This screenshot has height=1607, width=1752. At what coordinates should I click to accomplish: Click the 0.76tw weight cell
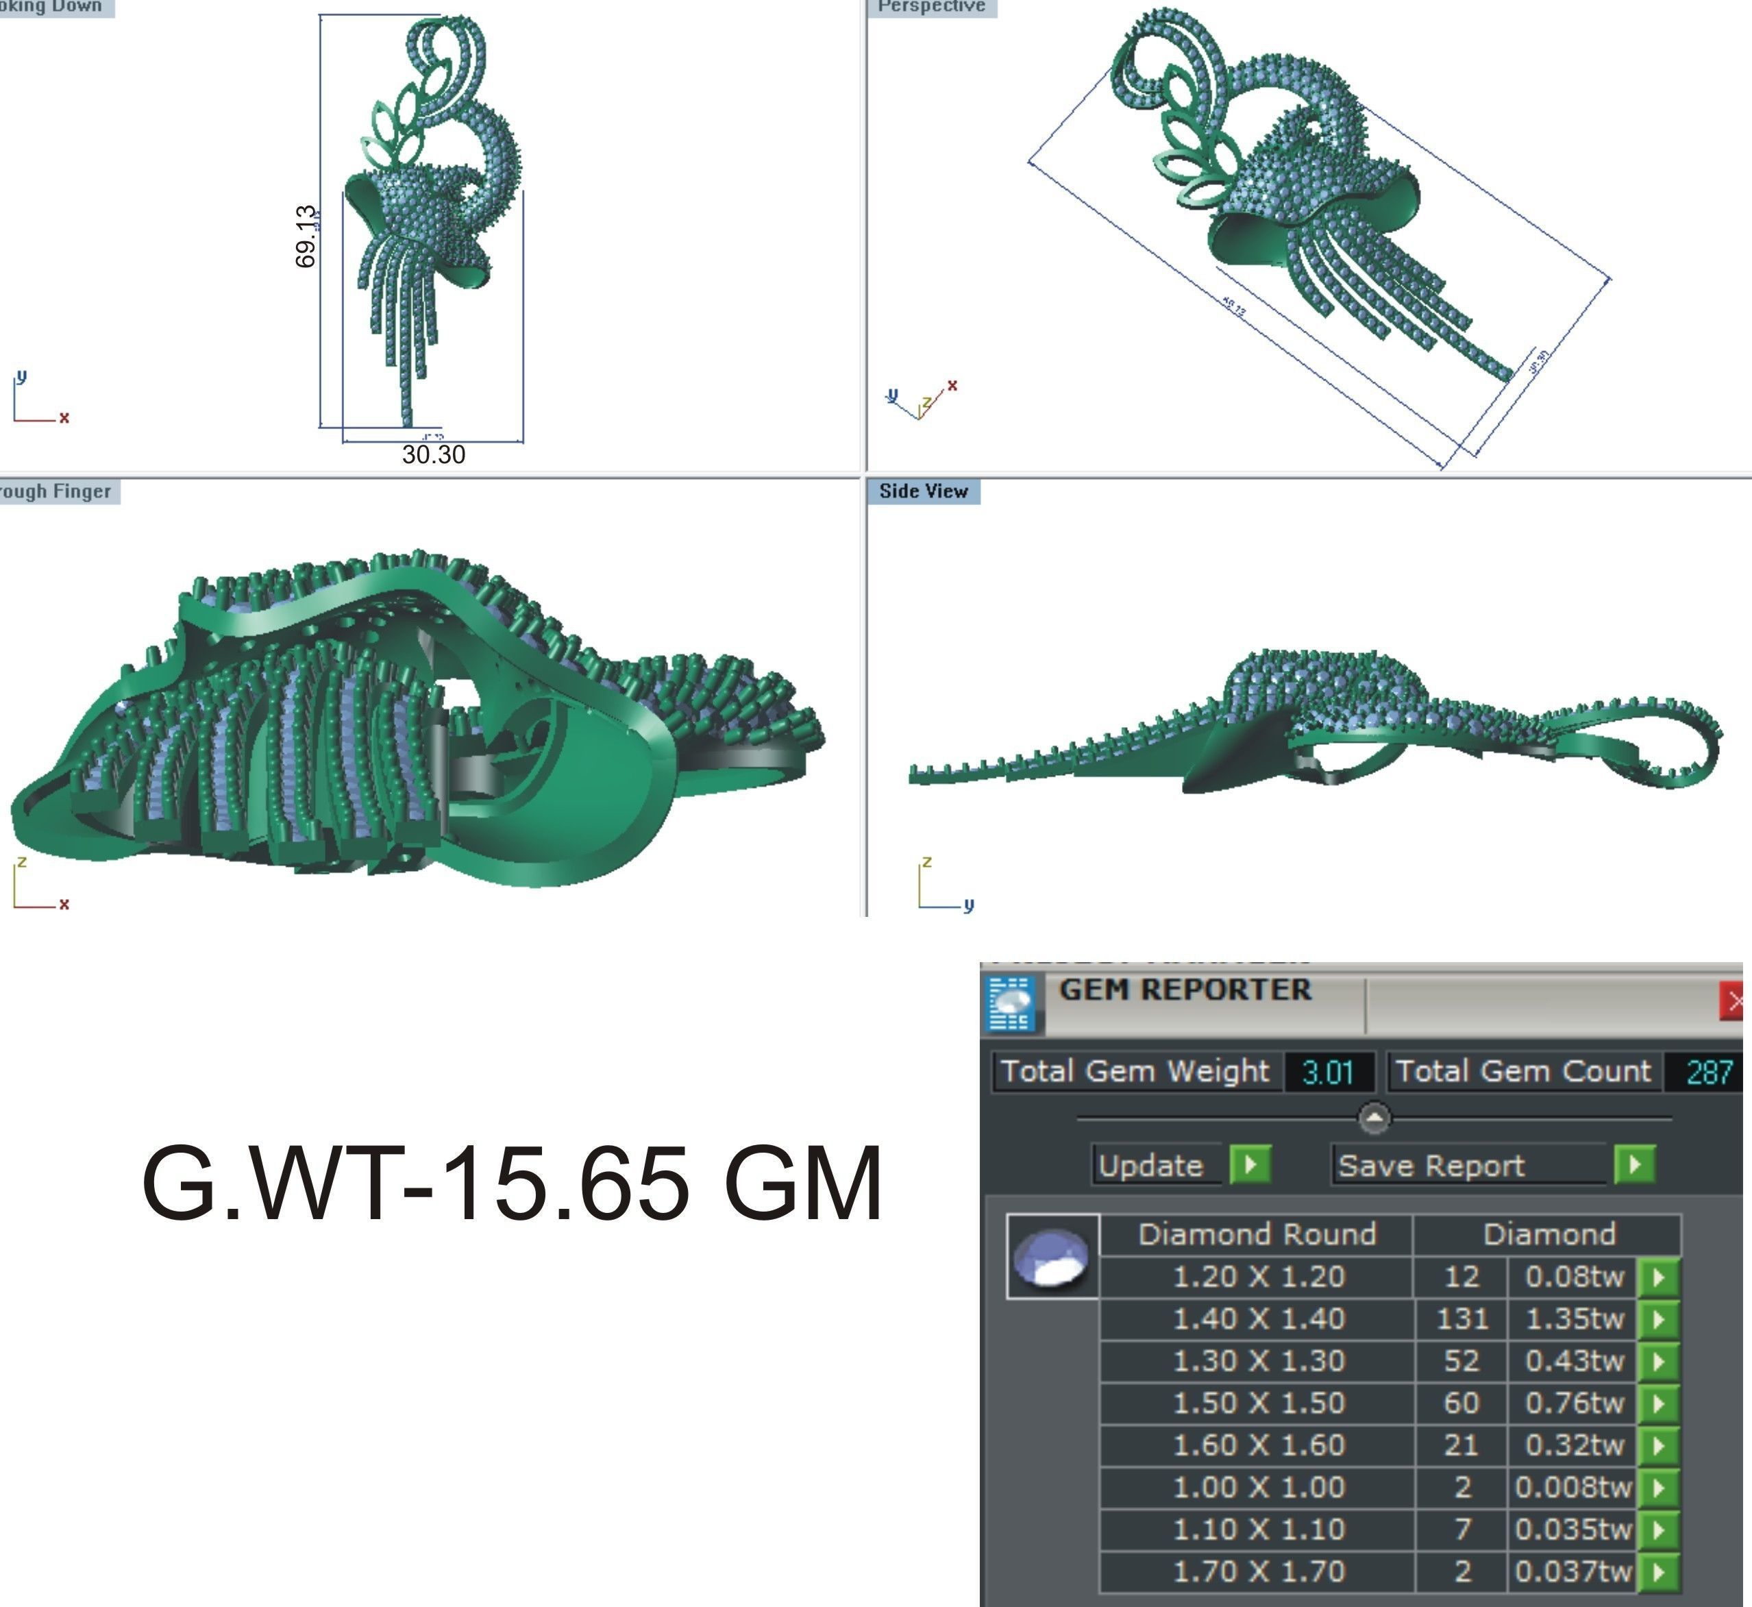click(x=1573, y=1403)
